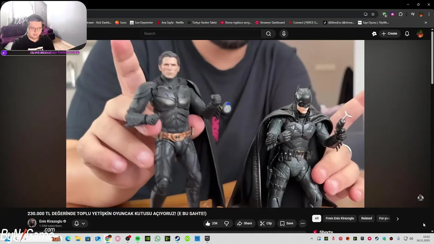The height and width of the screenshot is (244, 434).
Task: Open the YouTube notifications bell
Action: pyautogui.click(x=407, y=34)
